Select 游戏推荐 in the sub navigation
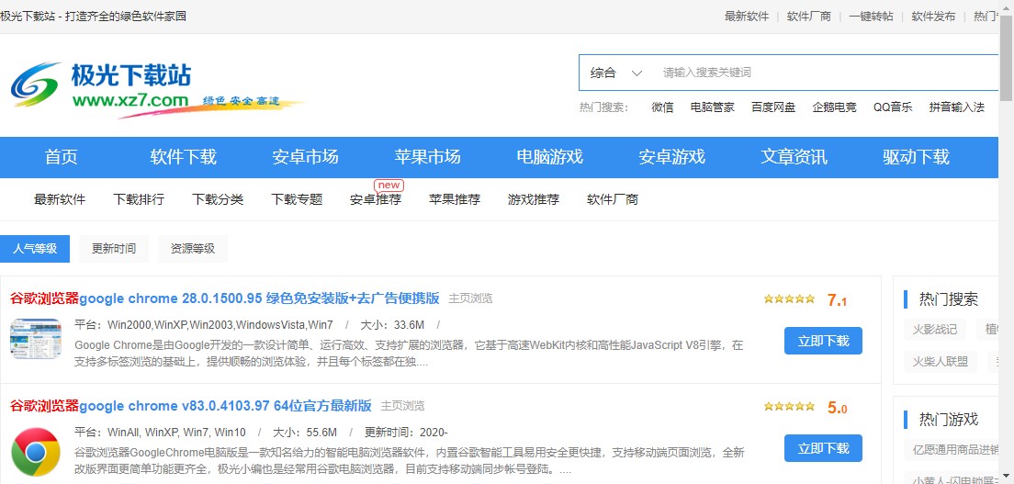 [534, 199]
